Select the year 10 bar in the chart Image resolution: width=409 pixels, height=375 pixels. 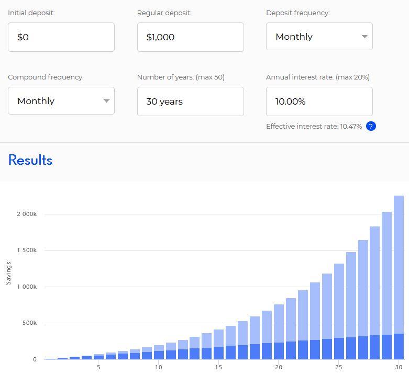159,353
